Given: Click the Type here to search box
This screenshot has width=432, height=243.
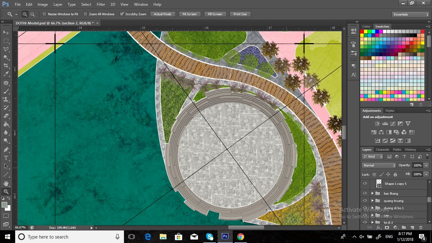Looking at the screenshot, I should pos(69,237).
